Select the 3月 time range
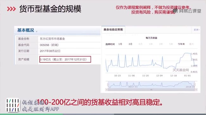The width and height of the screenshot is (206, 115). (130, 44)
